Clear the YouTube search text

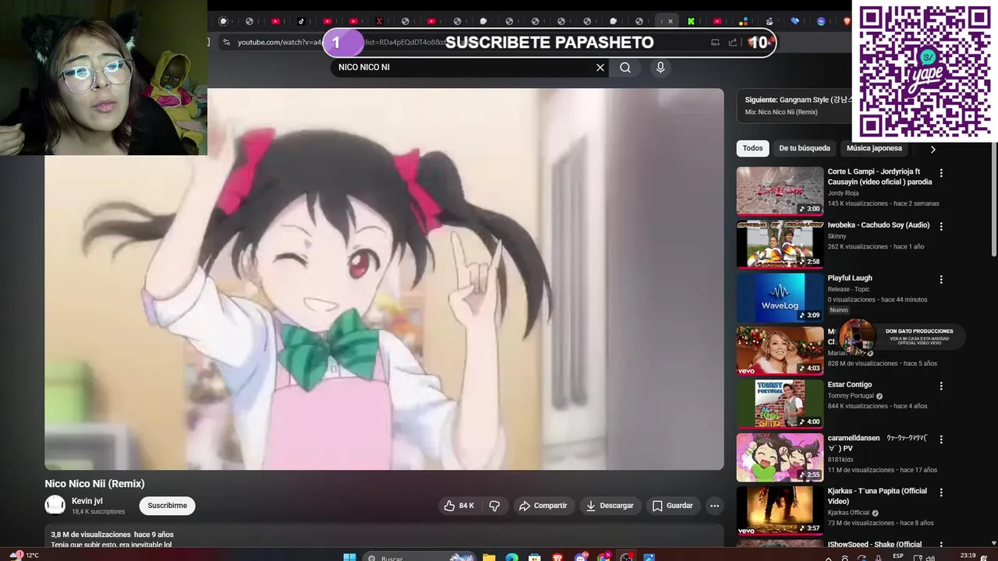[x=600, y=68]
